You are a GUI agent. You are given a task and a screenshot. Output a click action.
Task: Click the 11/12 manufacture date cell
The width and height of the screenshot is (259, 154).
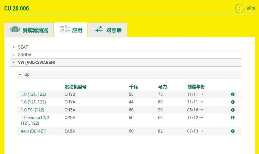pos(195,118)
